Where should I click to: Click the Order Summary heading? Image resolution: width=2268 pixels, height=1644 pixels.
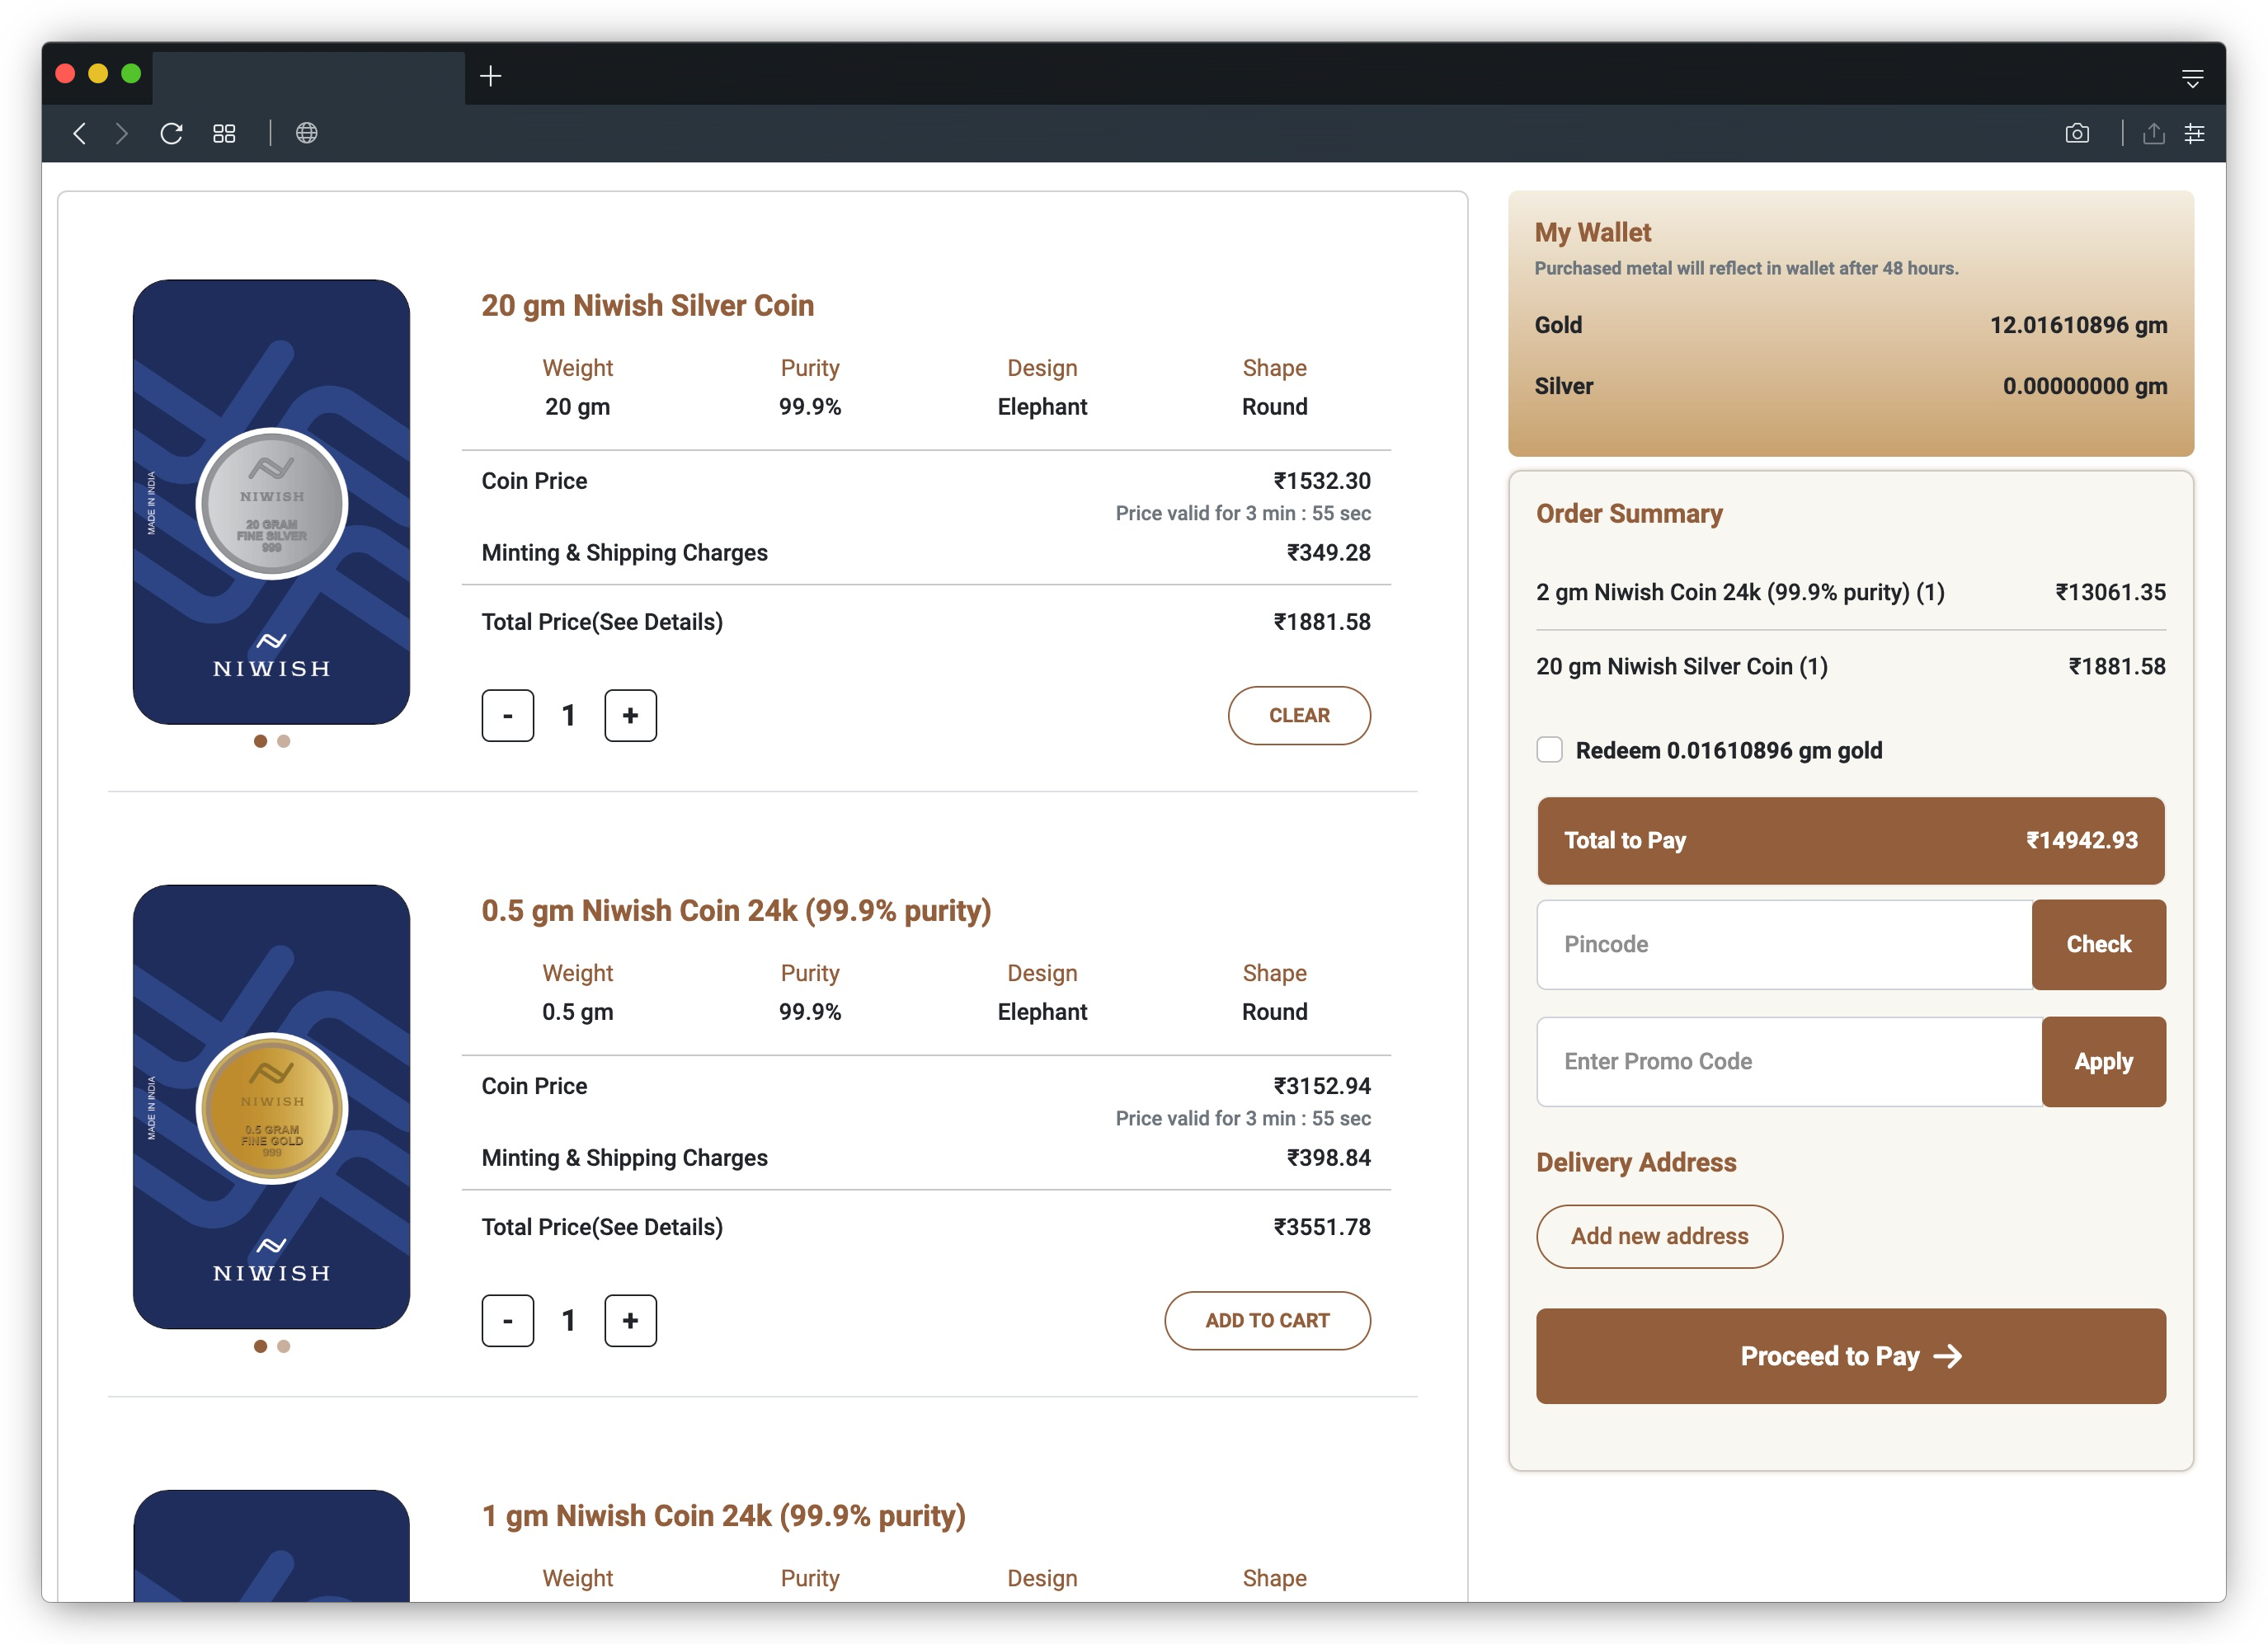pyautogui.click(x=1629, y=514)
